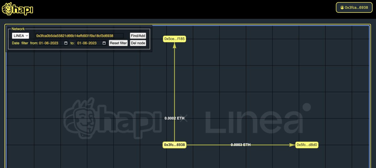The image size is (376, 168).
Task: Click the Find/Add button
Action: tap(138, 36)
